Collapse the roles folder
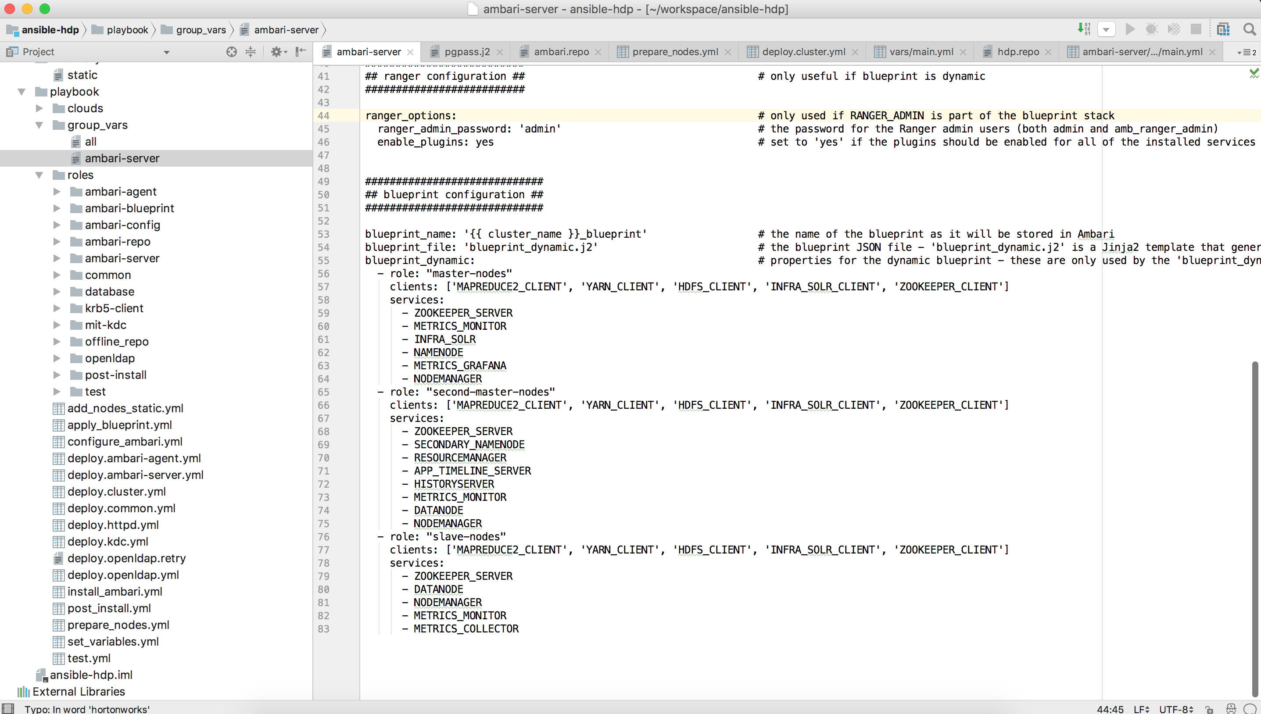The height and width of the screenshot is (714, 1261). point(39,175)
